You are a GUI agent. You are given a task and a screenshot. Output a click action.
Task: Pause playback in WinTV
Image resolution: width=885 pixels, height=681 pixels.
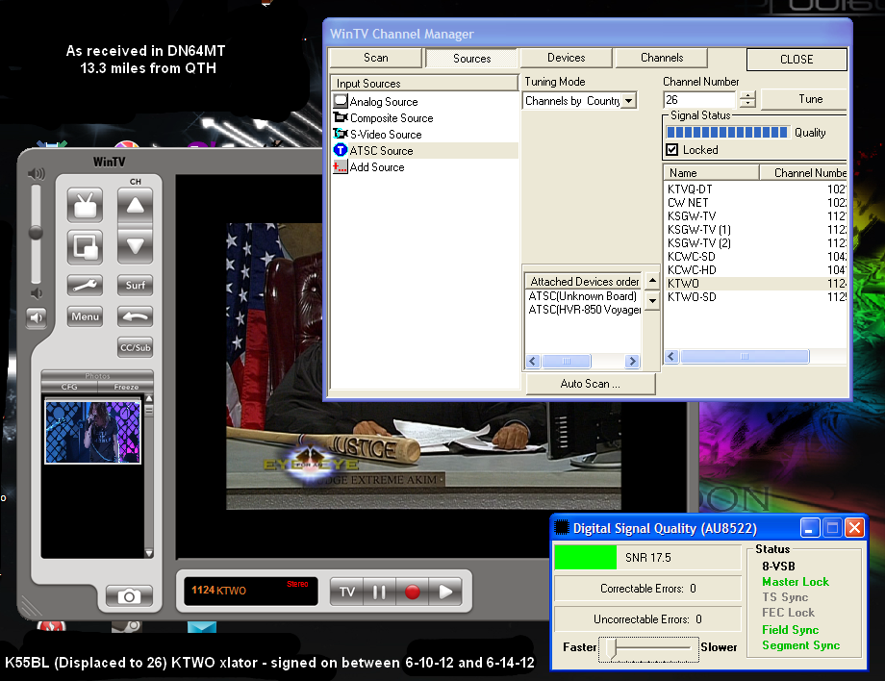pos(379,592)
